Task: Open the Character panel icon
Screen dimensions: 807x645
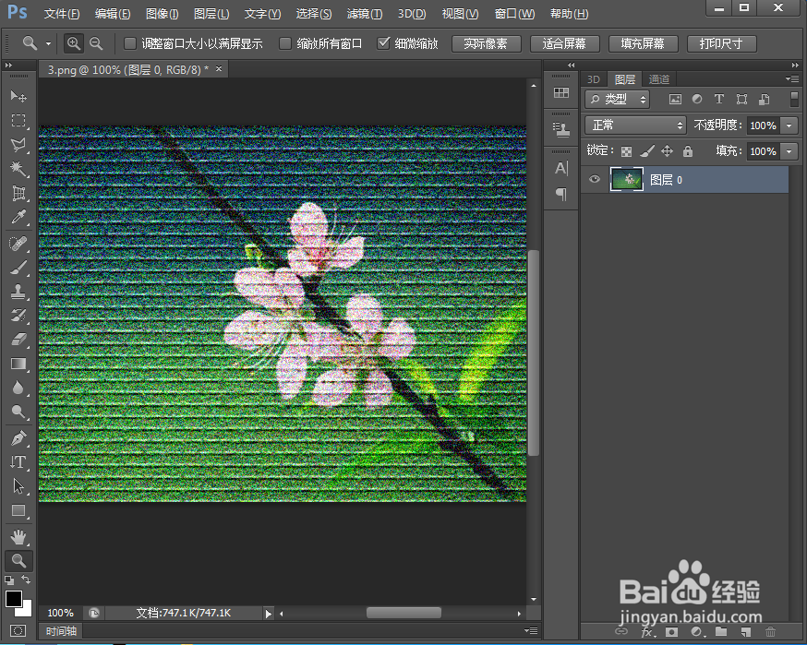Action: [561, 168]
